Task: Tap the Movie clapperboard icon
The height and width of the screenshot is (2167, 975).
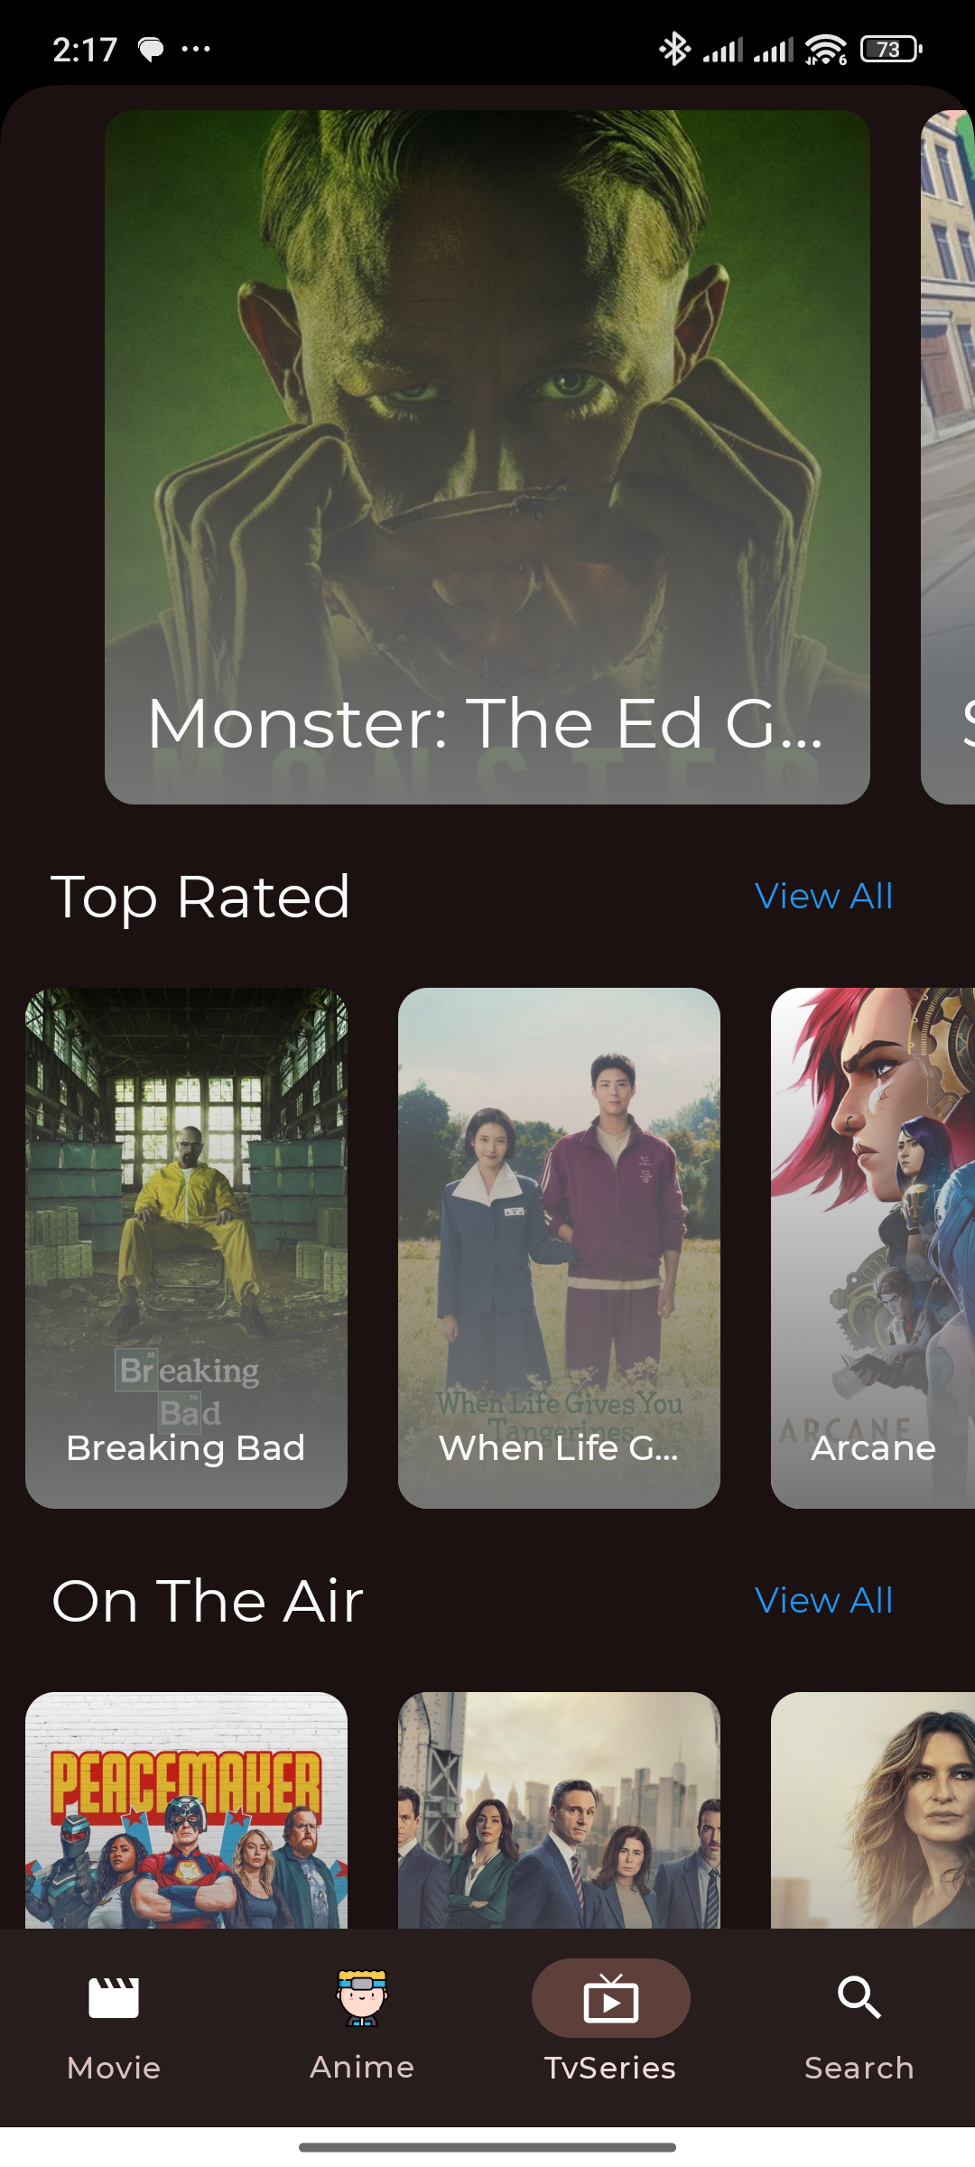Action: tap(114, 1997)
